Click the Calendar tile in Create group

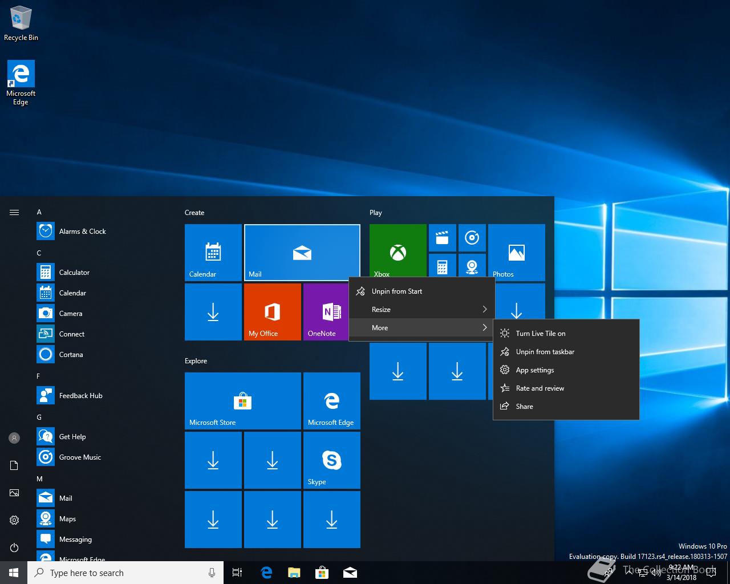213,253
